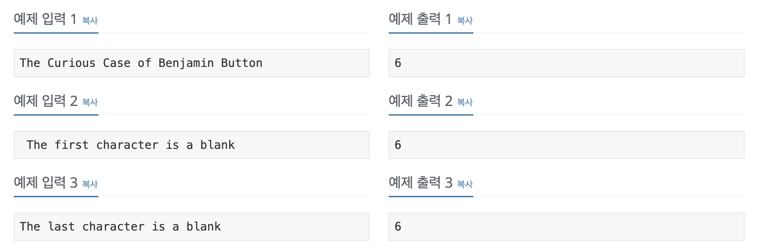The width and height of the screenshot is (757, 251).
Task: Select the 예제 출력 2 heading text
Action: 420,101
